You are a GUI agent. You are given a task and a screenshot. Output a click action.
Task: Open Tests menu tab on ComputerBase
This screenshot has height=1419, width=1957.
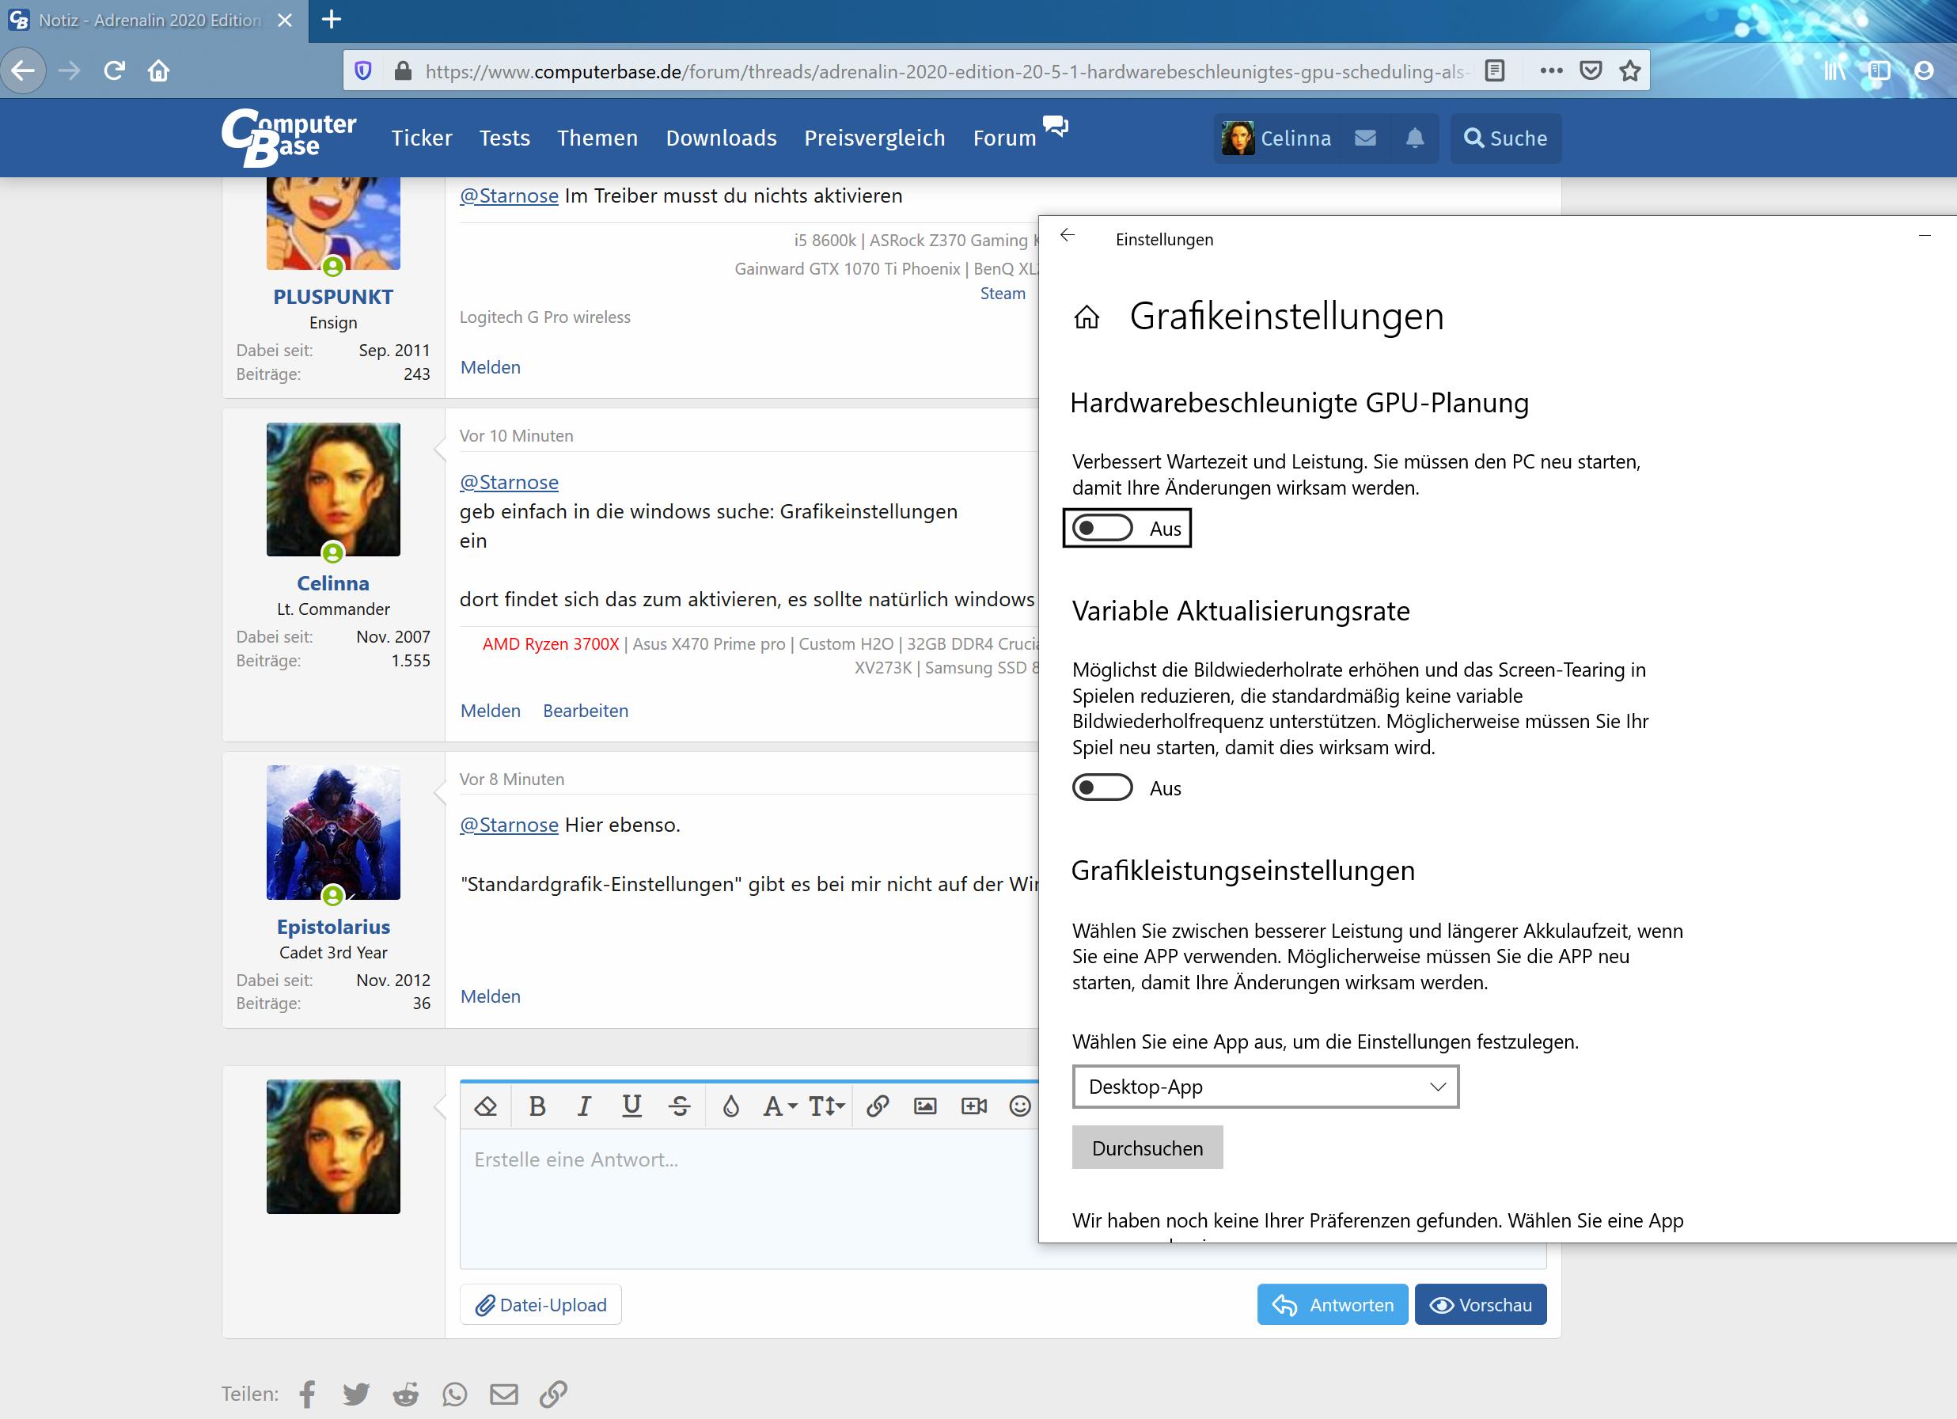[x=504, y=137]
